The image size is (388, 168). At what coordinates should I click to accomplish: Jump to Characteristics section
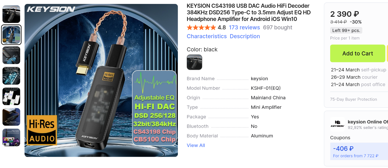[x=207, y=36]
